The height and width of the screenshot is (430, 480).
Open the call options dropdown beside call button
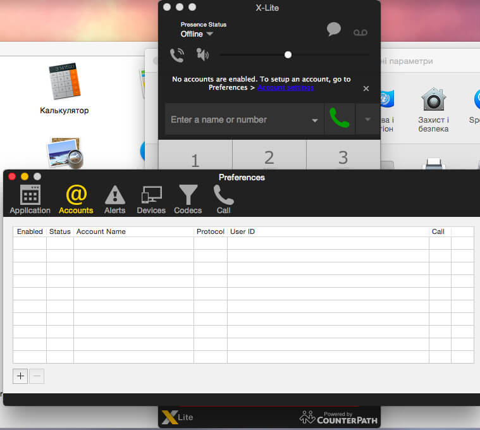point(367,119)
